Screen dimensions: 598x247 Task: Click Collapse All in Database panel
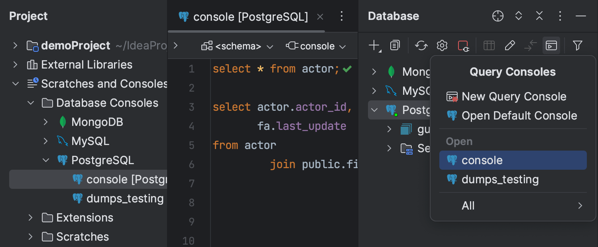click(539, 16)
